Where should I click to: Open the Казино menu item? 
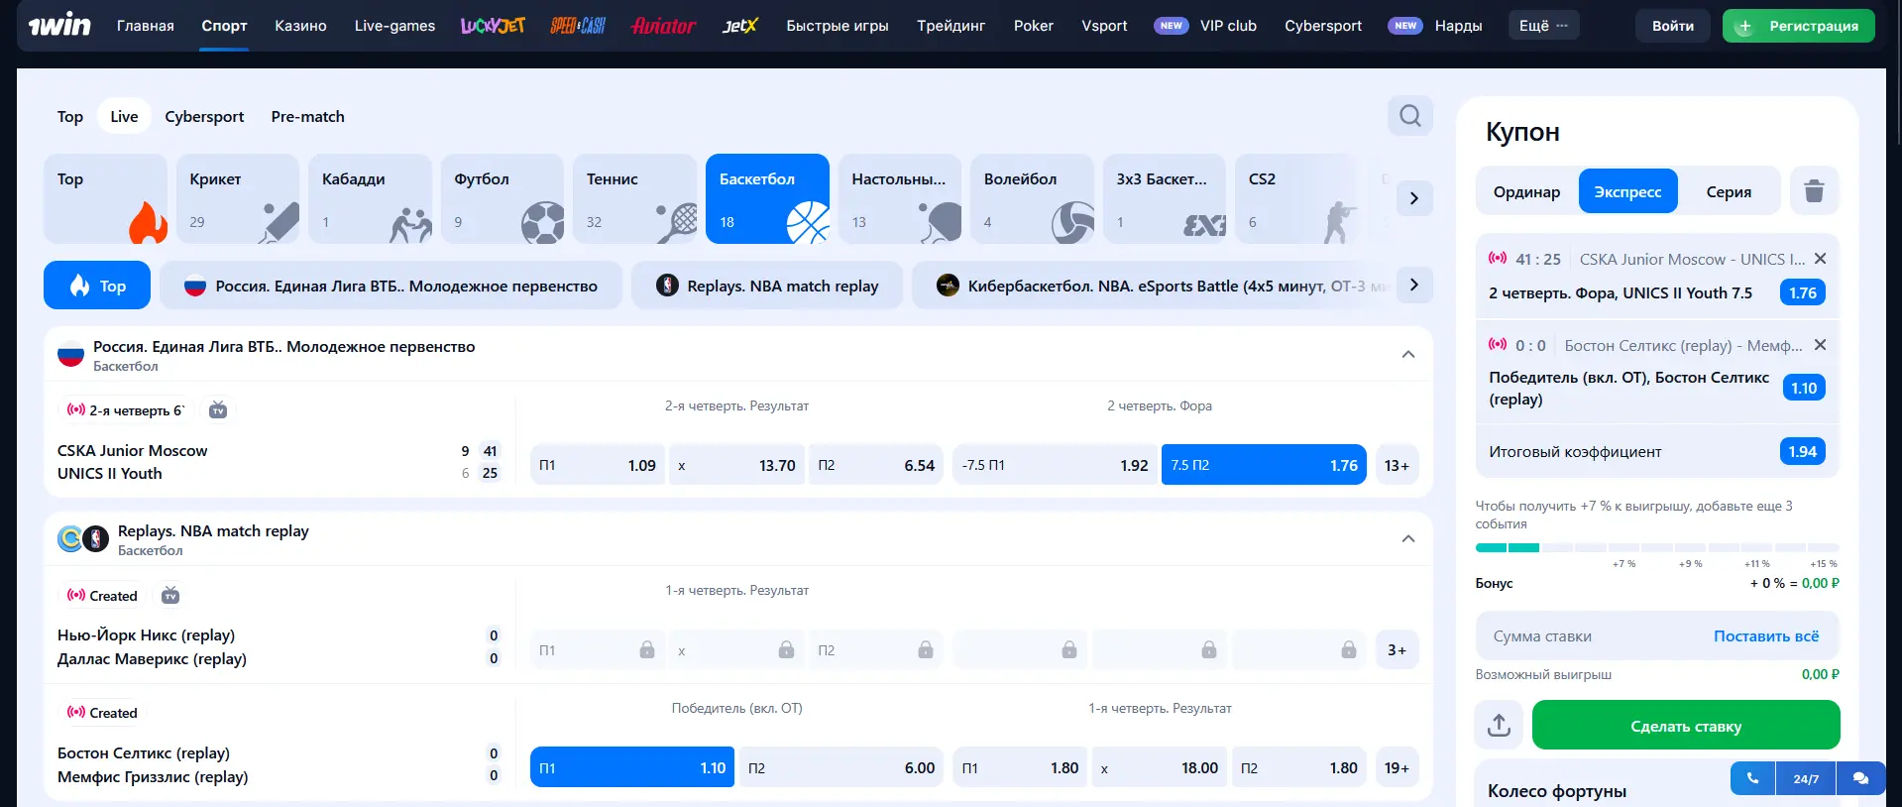300,26
